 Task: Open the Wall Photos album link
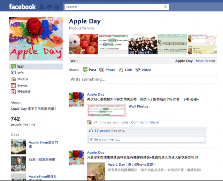point(139,106)
